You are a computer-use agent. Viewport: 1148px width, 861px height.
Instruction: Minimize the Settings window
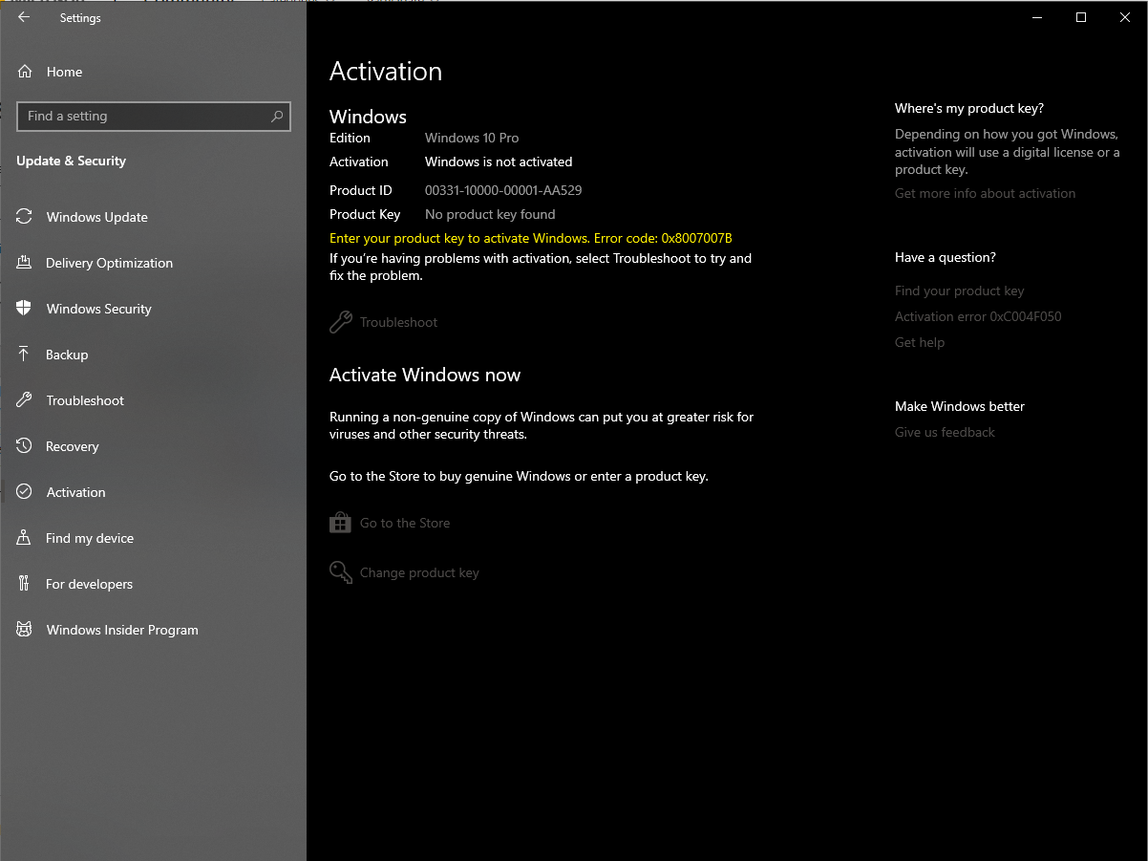coord(1037,17)
